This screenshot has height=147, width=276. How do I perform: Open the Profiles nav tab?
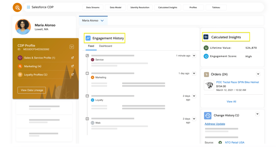tap(193, 7)
